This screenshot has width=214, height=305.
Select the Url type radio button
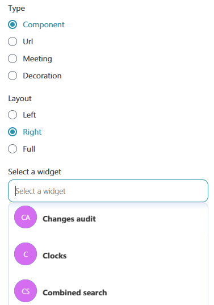click(12, 41)
